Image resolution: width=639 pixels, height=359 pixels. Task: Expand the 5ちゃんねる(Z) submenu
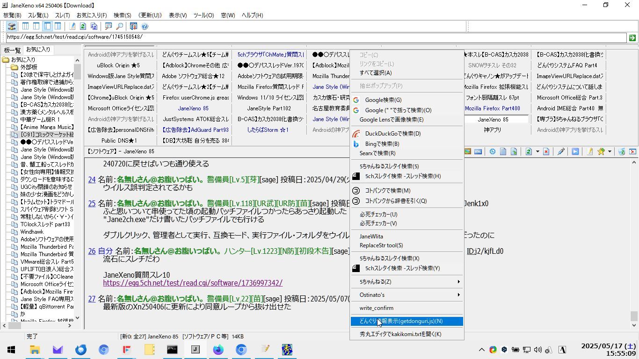tap(407, 282)
